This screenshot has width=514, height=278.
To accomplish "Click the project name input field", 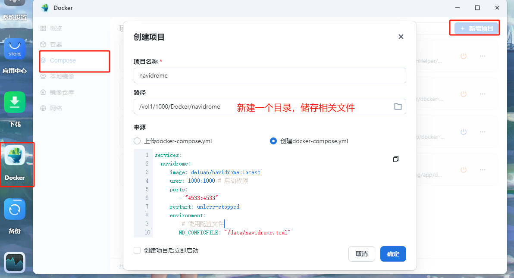I will [270, 75].
